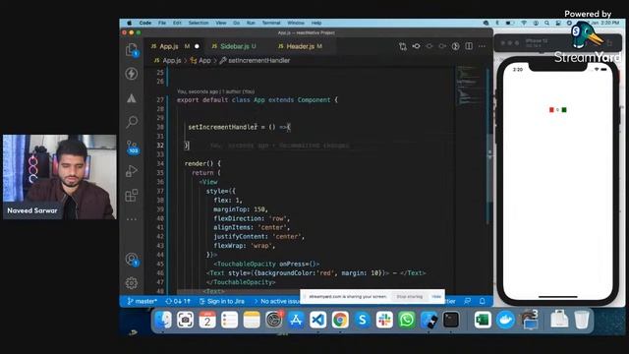Click the render() { code line
Screen dimensions: 629x354
(202, 163)
